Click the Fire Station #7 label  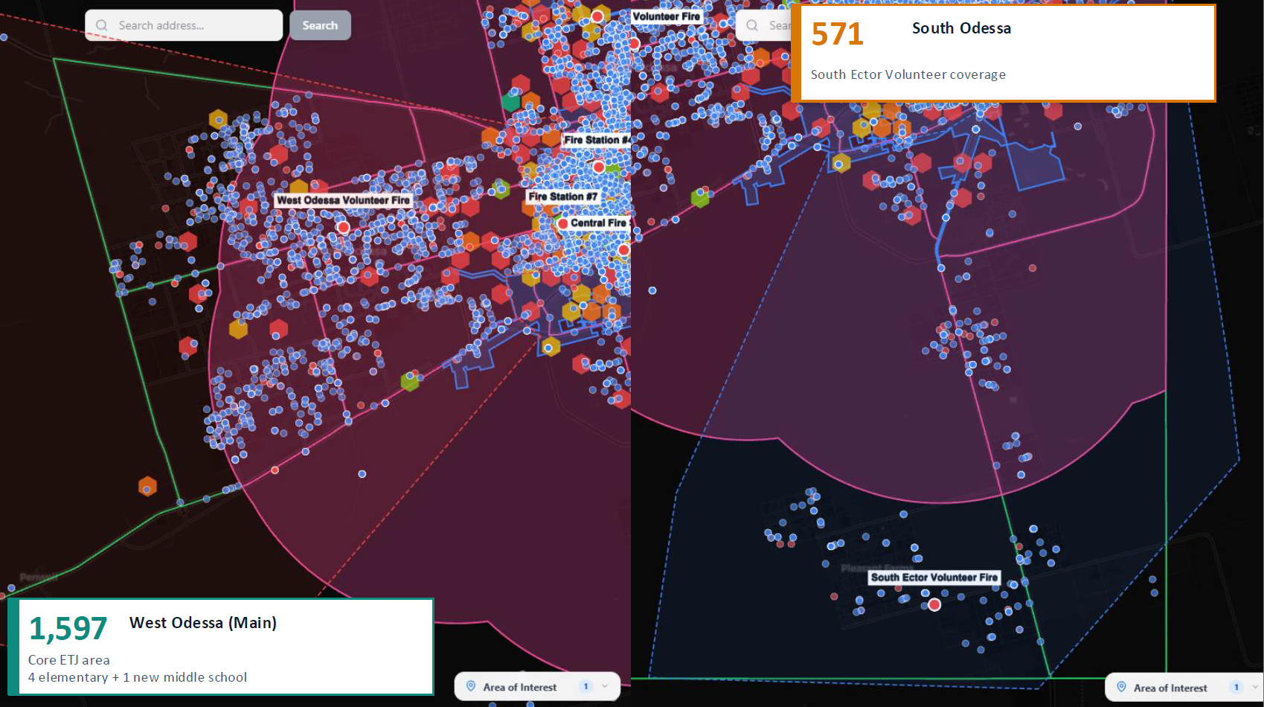pyautogui.click(x=562, y=196)
